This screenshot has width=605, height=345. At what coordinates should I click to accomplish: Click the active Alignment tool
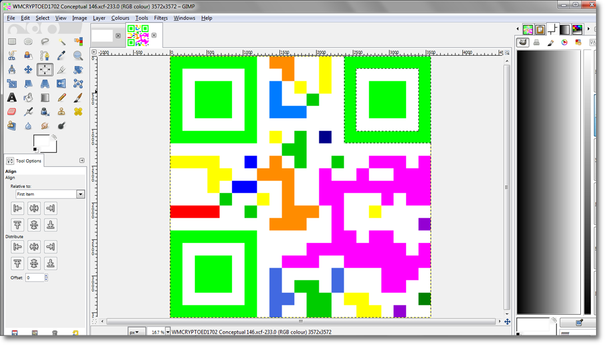pyautogui.click(x=45, y=70)
